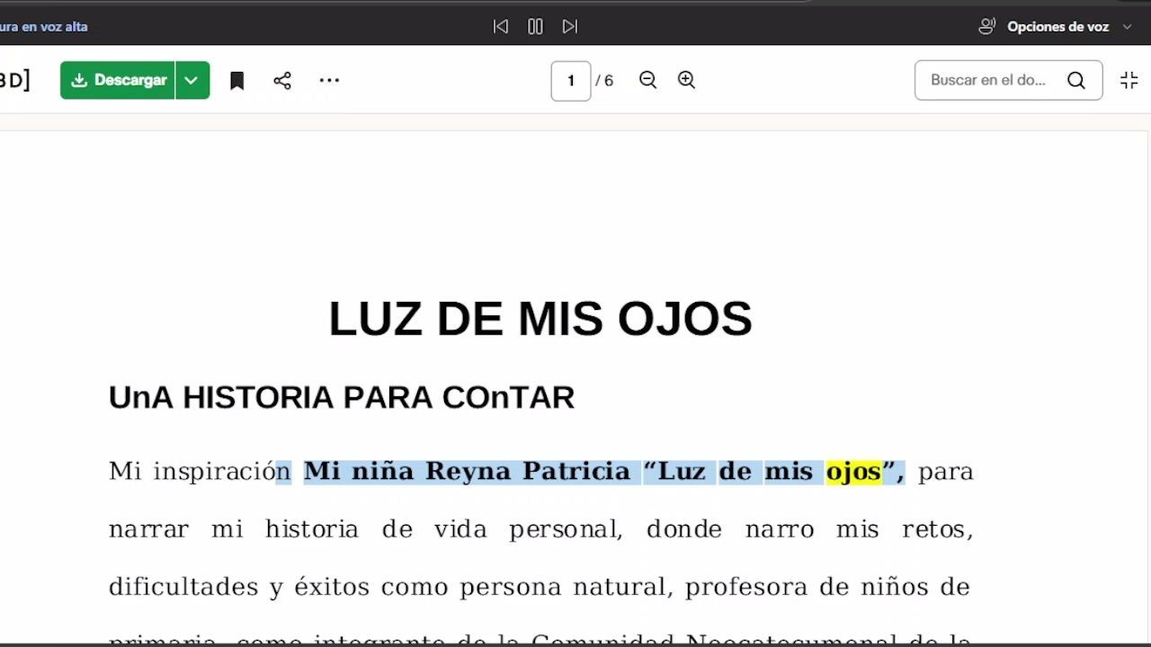Click the yellow highlighted word ojos

tap(852, 472)
